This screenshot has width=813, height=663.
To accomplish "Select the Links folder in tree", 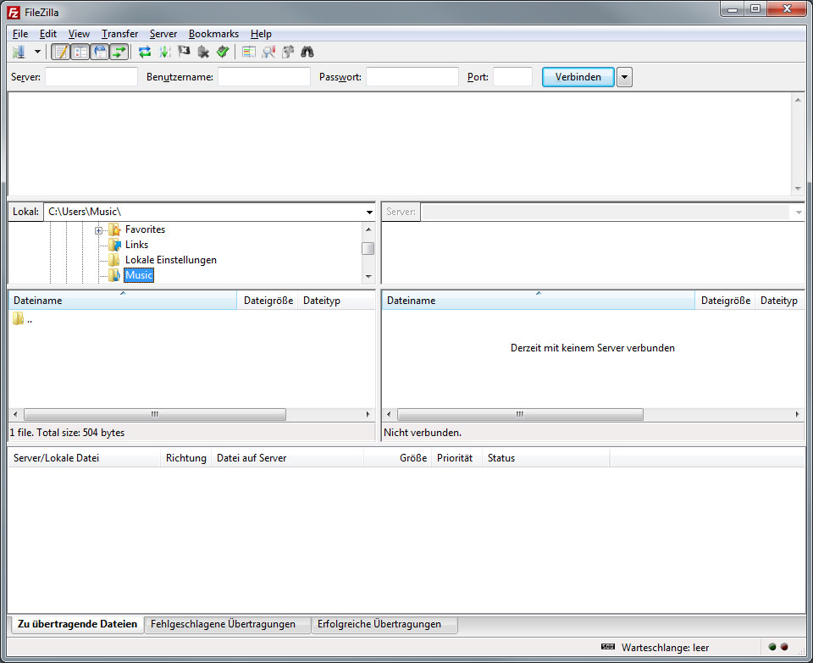I will click(x=137, y=245).
